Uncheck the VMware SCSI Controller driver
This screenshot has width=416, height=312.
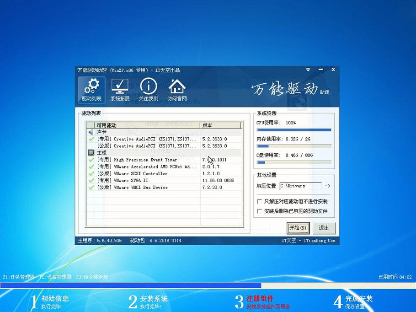point(91,173)
